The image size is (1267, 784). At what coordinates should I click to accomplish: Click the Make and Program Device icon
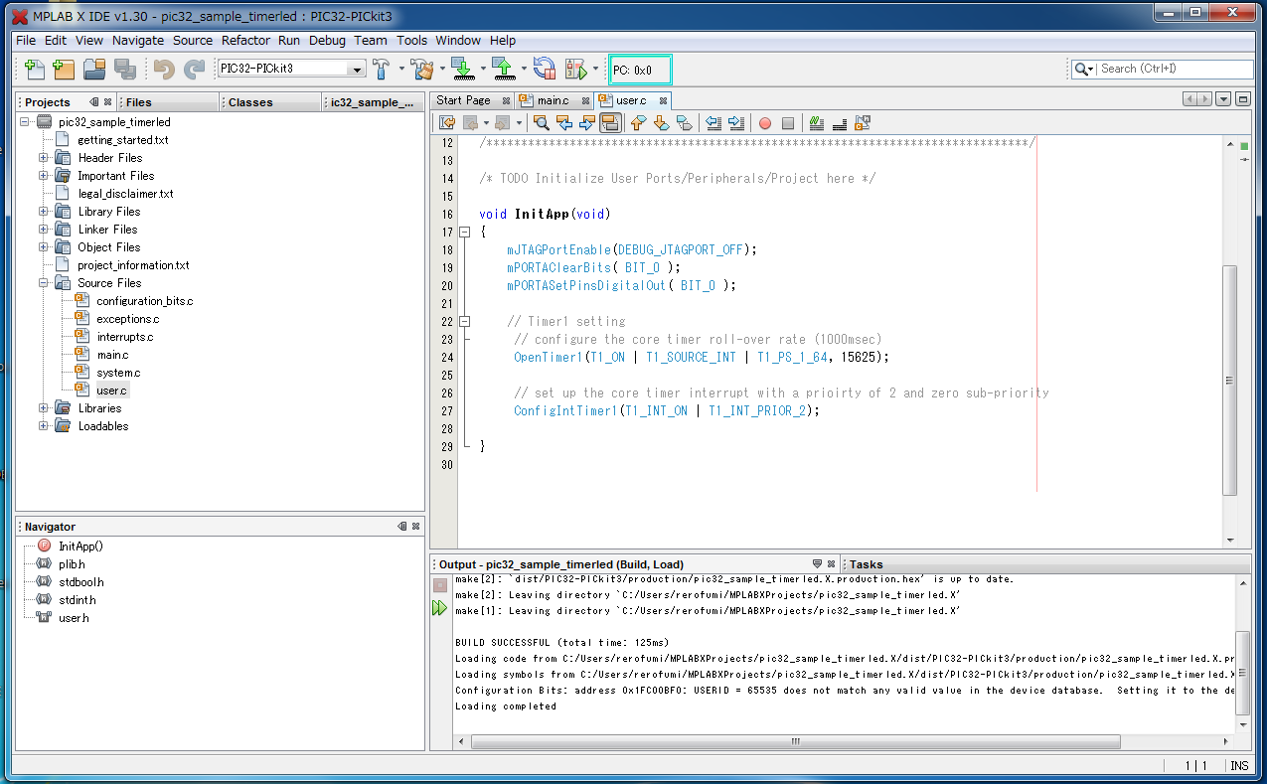(463, 69)
